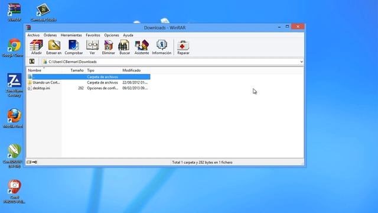Image resolution: width=378 pixels, height=213 pixels.
Task: Minimize the WinRAR window
Action: coord(279,27)
